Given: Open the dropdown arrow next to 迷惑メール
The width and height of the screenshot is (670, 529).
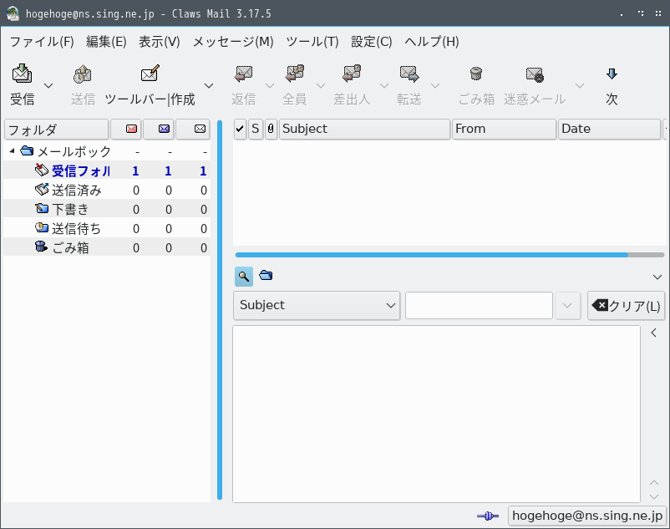Looking at the screenshot, I should point(580,86).
